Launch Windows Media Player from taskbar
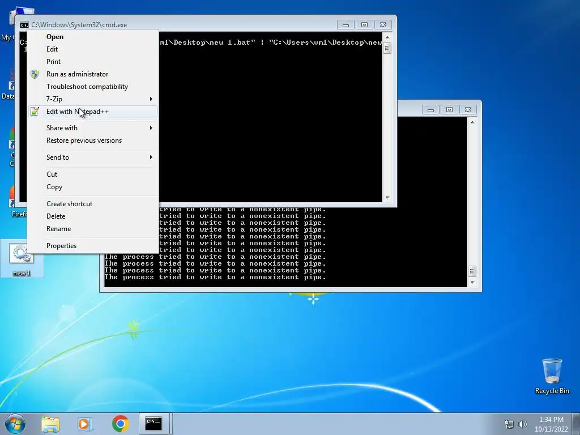Image resolution: width=580 pixels, height=435 pixels. [85, 424]
